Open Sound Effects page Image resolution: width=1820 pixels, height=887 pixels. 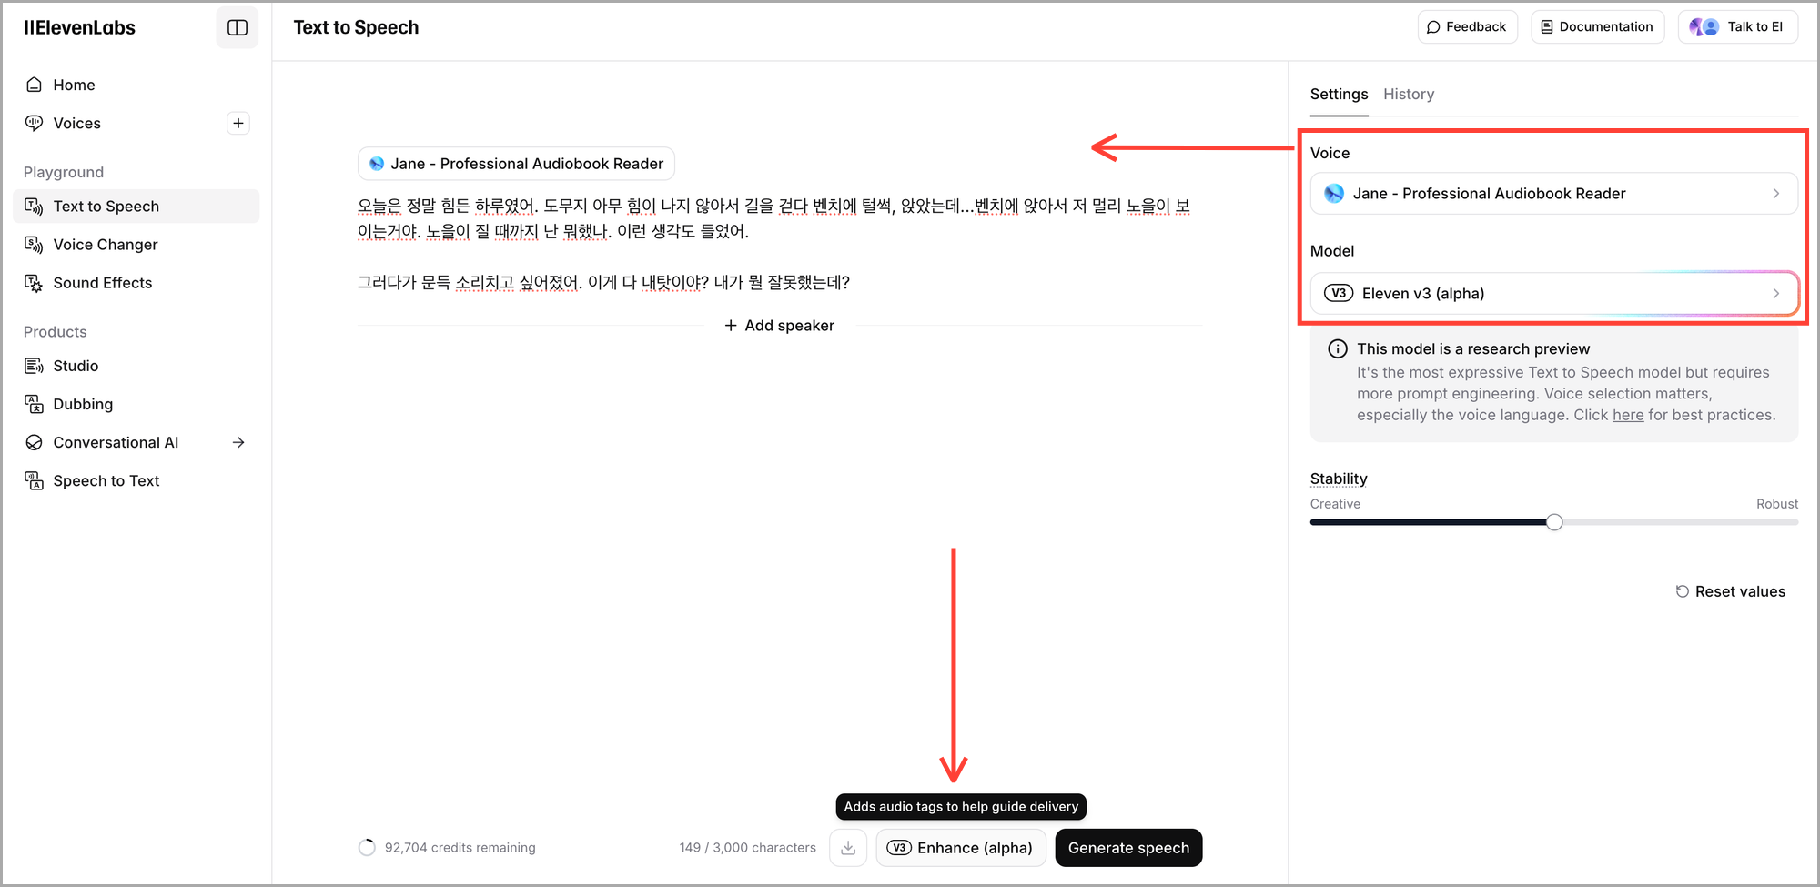coord(136,283)
